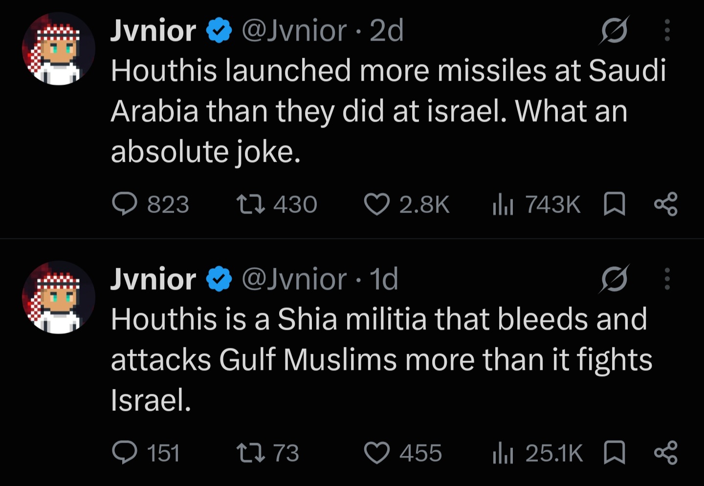Reply to the Shia militia tweet
Screen dimensions: 704x486
pyautogui.click(x=146, y=452)
